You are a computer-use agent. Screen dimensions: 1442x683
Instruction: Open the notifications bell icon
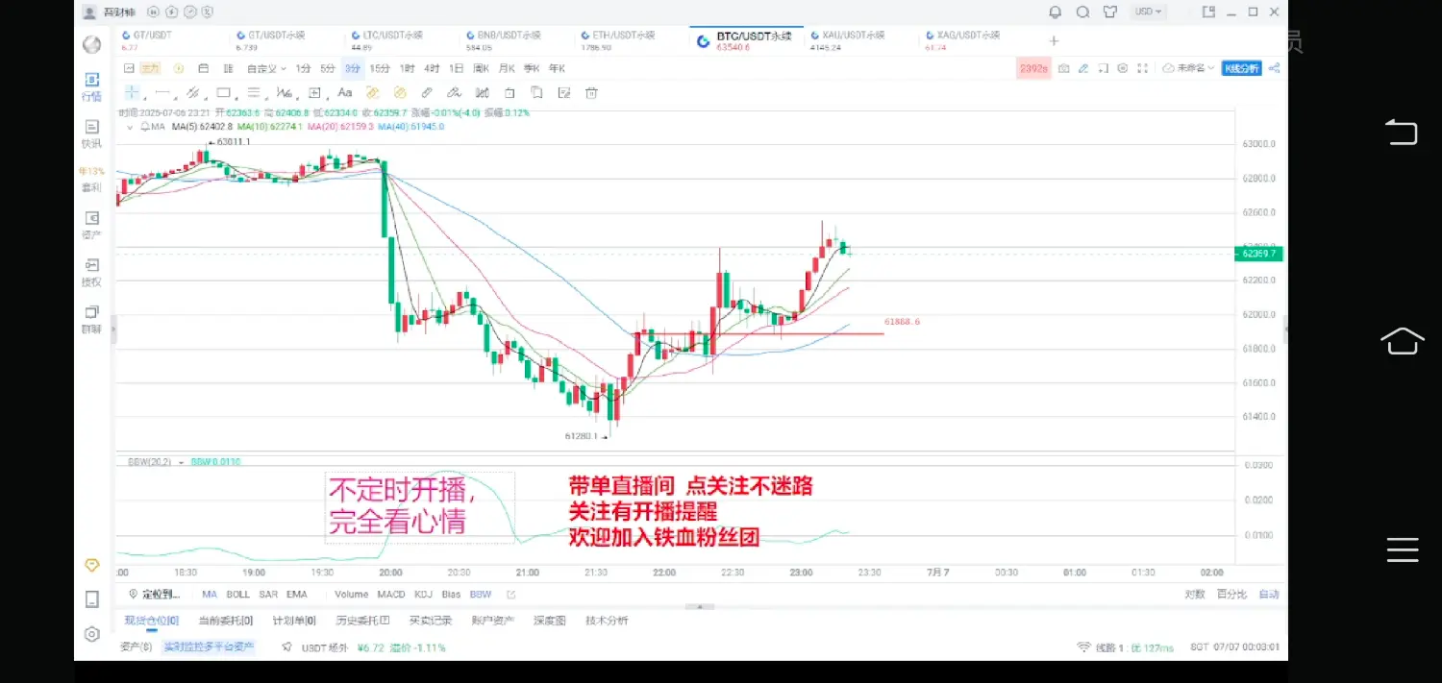point(1056,12)
